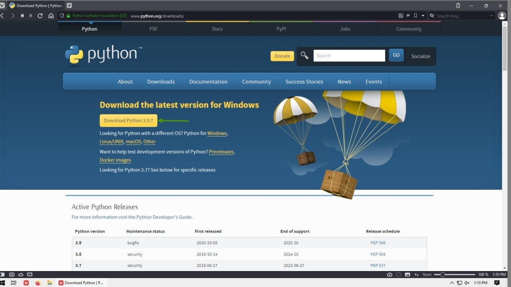The image size is (511, 287).
Task: Open the Documentation menu on python.org navbar
Action: [x=208, y=81]
